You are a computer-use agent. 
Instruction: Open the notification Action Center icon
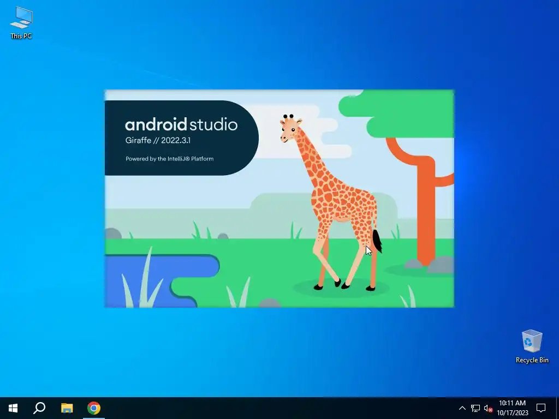click(x=541, y=408)
